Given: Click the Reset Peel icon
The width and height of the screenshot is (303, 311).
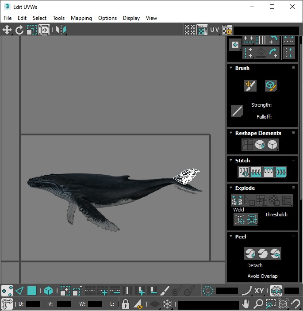Looking at the screenshot, I should pos(275,253).
